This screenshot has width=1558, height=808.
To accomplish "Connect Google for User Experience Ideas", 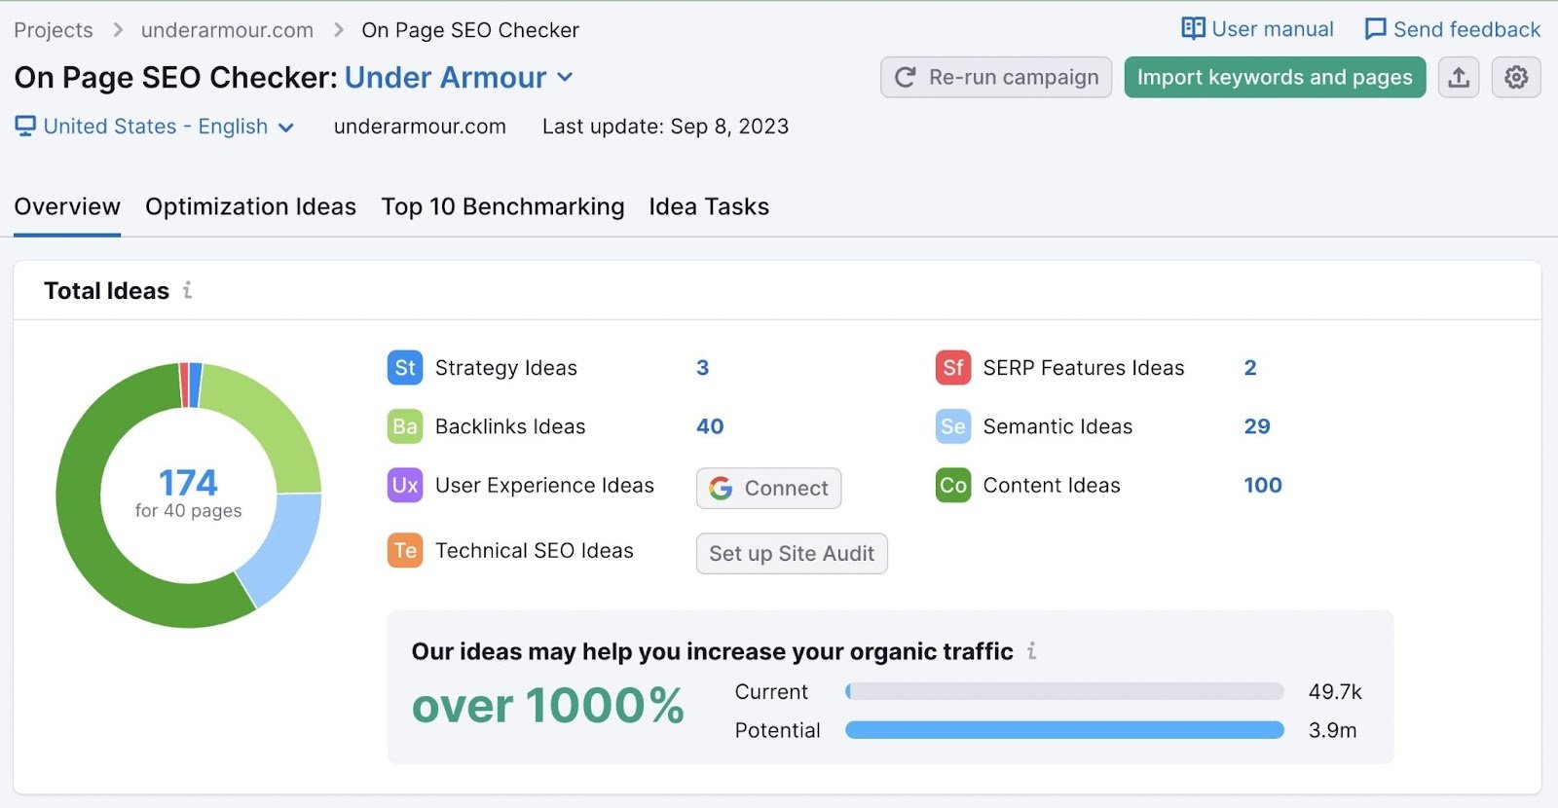I will click(768, 488).
